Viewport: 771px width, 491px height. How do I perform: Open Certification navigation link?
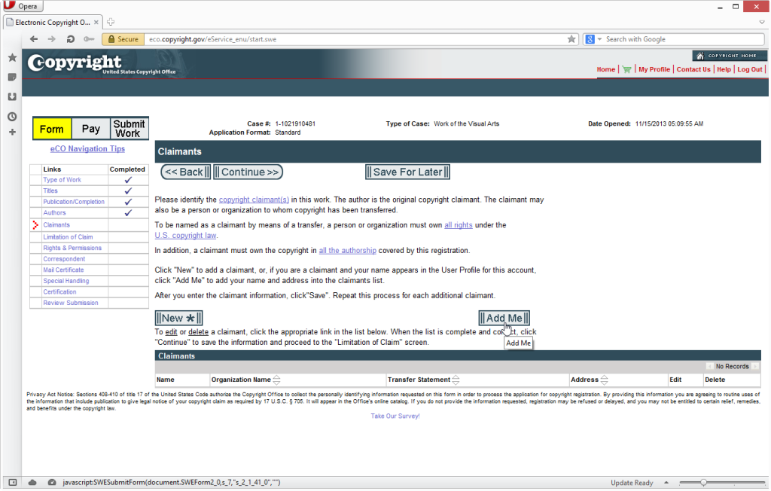pos(59,291)
